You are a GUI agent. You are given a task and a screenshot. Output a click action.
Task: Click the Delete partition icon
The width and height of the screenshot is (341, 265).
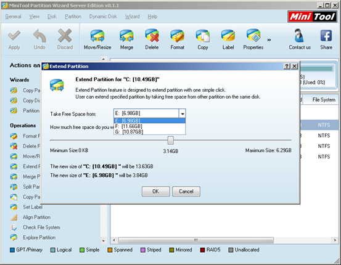pyautogui.click(x=152, y=35)
